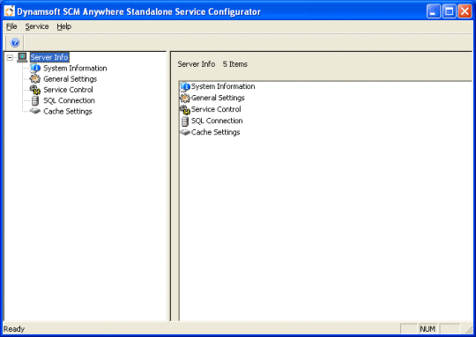Click the "5 Items" count label
476x337 pixels.
[235, 64]
